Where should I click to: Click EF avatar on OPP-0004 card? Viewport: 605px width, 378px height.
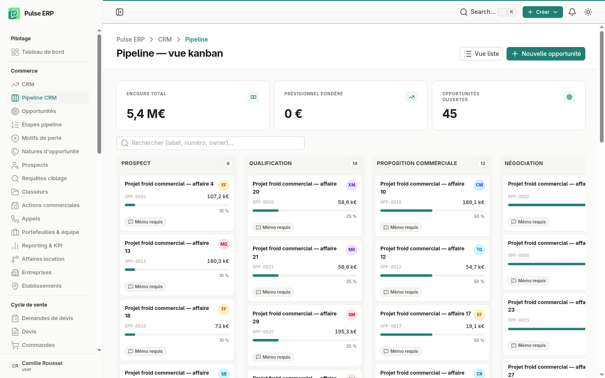224,185
